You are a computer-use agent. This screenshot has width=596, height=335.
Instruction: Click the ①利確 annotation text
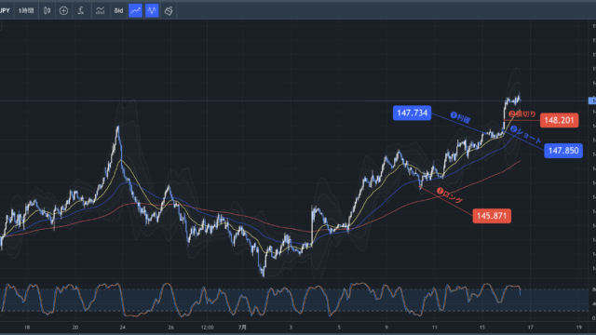pos(460,117)
